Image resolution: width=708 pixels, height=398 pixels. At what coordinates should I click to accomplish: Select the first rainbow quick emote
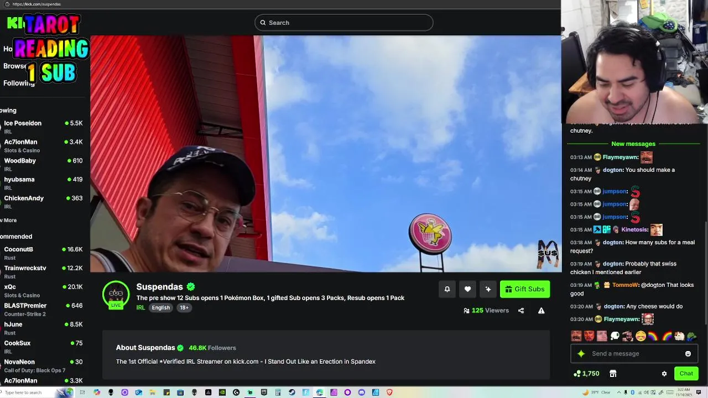click(653, 336)
